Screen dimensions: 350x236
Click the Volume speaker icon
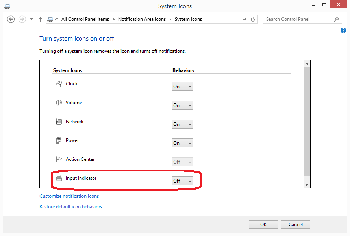pyautogui.click(x=59, y=103)
